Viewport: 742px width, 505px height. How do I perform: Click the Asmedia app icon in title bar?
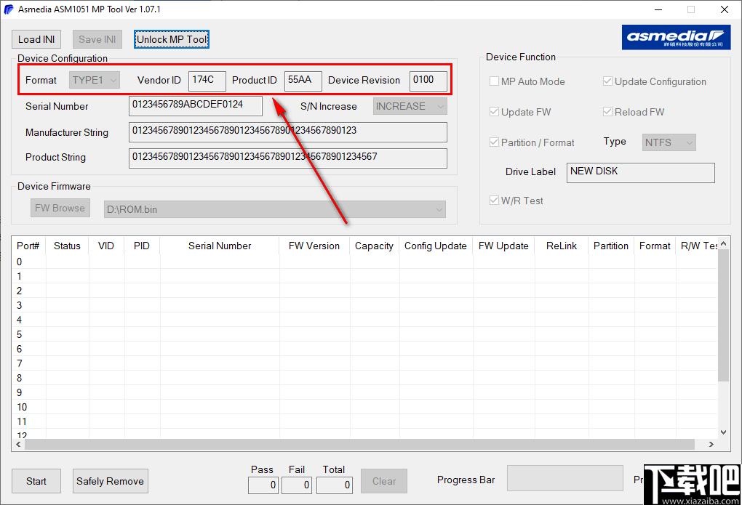8,9
